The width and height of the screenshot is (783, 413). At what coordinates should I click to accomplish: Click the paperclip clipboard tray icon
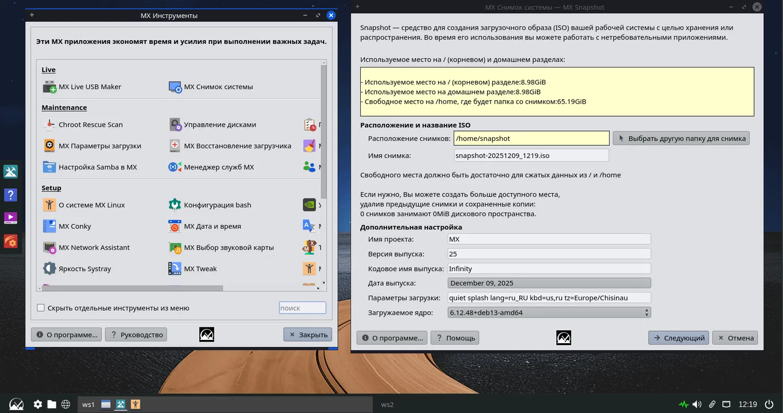711,404
